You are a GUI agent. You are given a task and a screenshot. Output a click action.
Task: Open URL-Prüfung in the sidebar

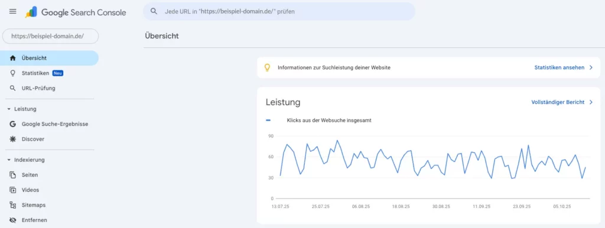pos(38,89)
